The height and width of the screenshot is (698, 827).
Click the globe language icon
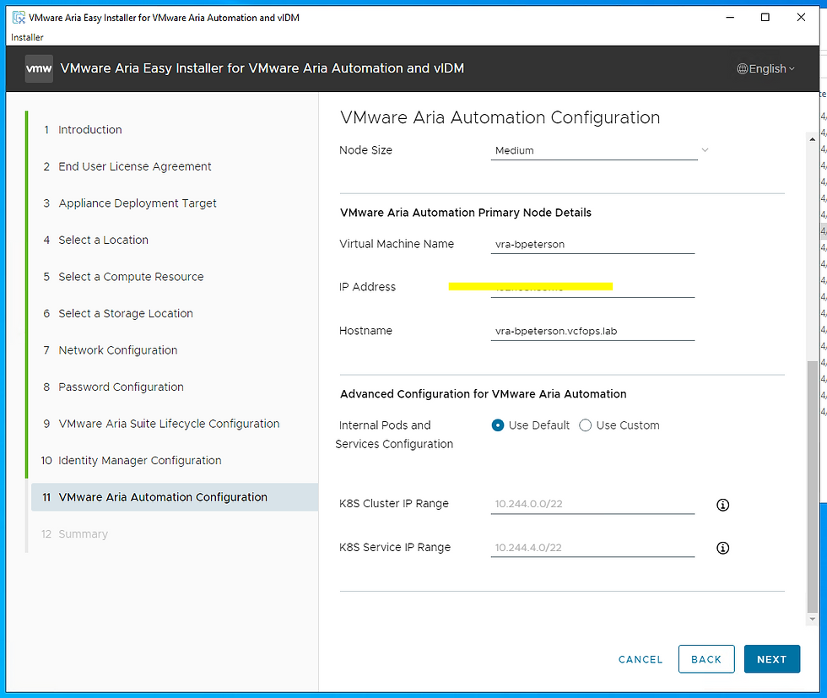pyautogui.click(x=742, y=69)
